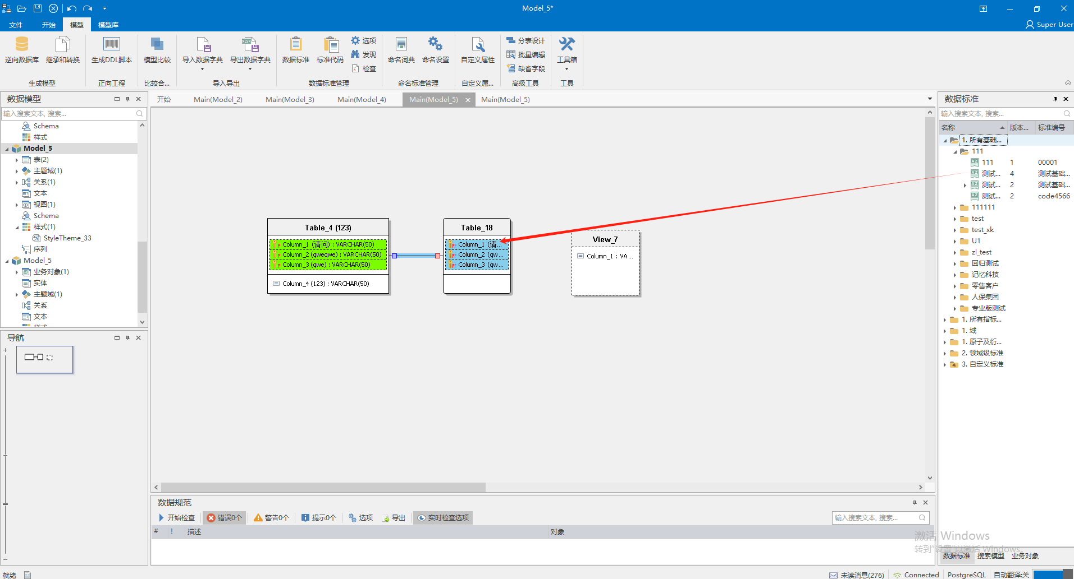Open naming settings (命名设置)

tap(436, 50)
